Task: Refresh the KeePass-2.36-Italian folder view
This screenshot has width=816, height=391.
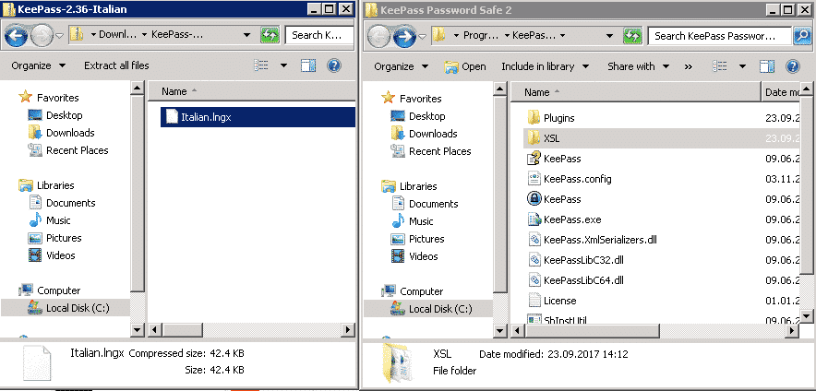Action: point(270,35)
